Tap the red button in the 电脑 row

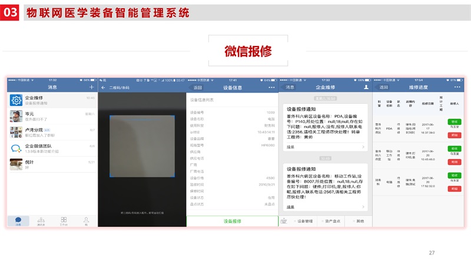(455, 188)
